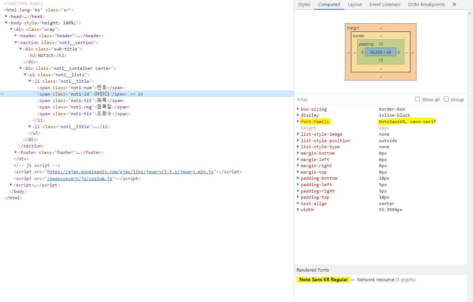Expand the font-family computed property
Screen dimensions: 473x302
(x=298, y=121)
